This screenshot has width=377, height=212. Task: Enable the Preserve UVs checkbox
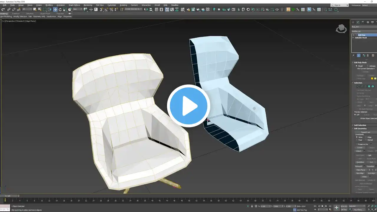coord(356,144)
